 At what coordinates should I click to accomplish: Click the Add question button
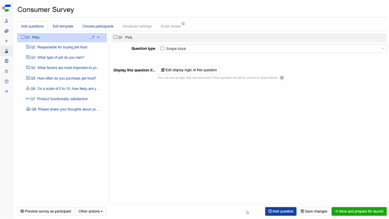click(280, 211)
